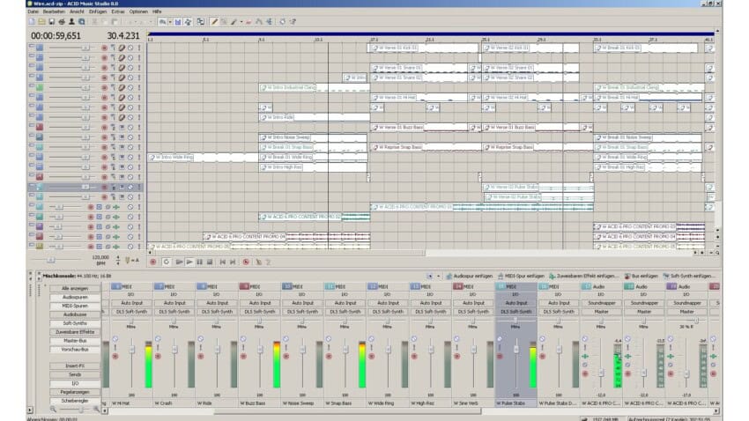Click the W Pulse Stabs pan slider
The height and width of the screenshot is (421, 749).
coord(515,320)
